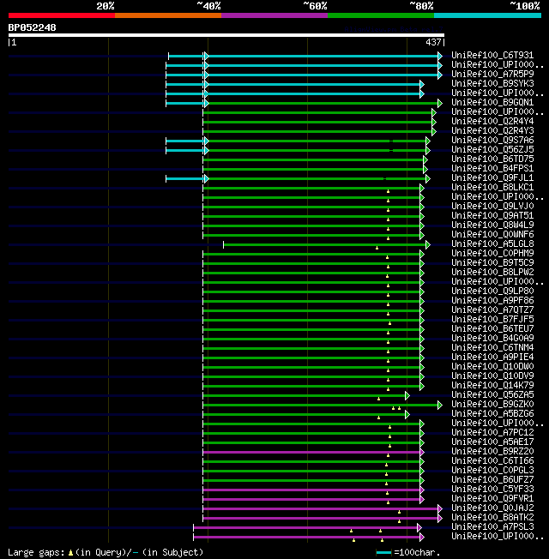Open hit UniRef100_C6T931
Viewport: 549px width, 559px height.
(x=492, y=55)
